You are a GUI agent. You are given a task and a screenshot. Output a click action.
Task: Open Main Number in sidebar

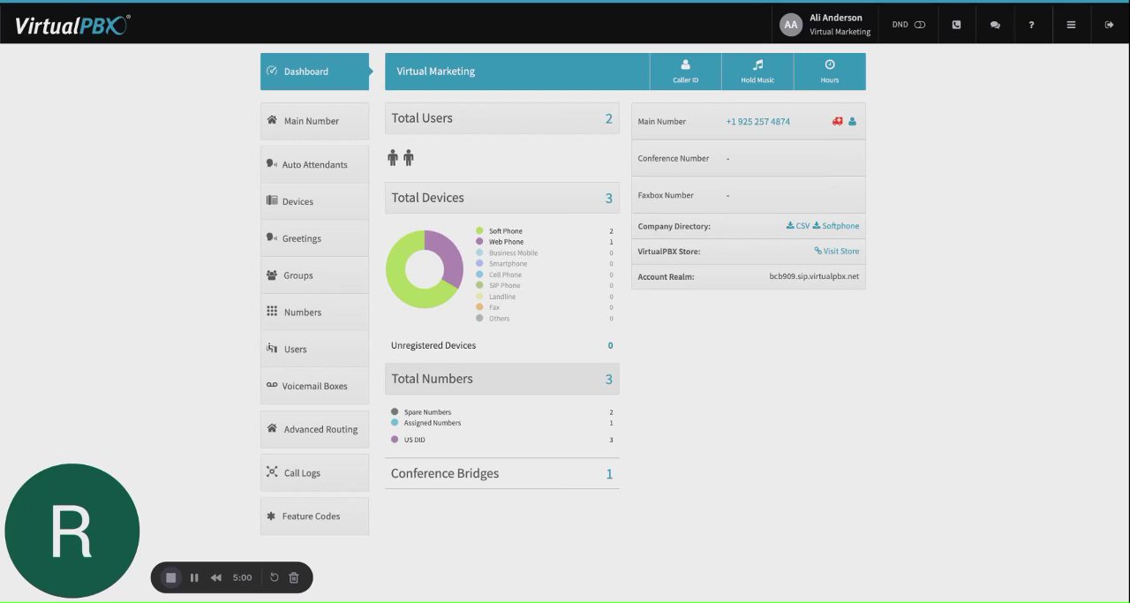tap(314, 121)
